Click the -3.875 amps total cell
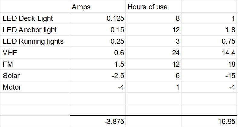 point(98,121)
